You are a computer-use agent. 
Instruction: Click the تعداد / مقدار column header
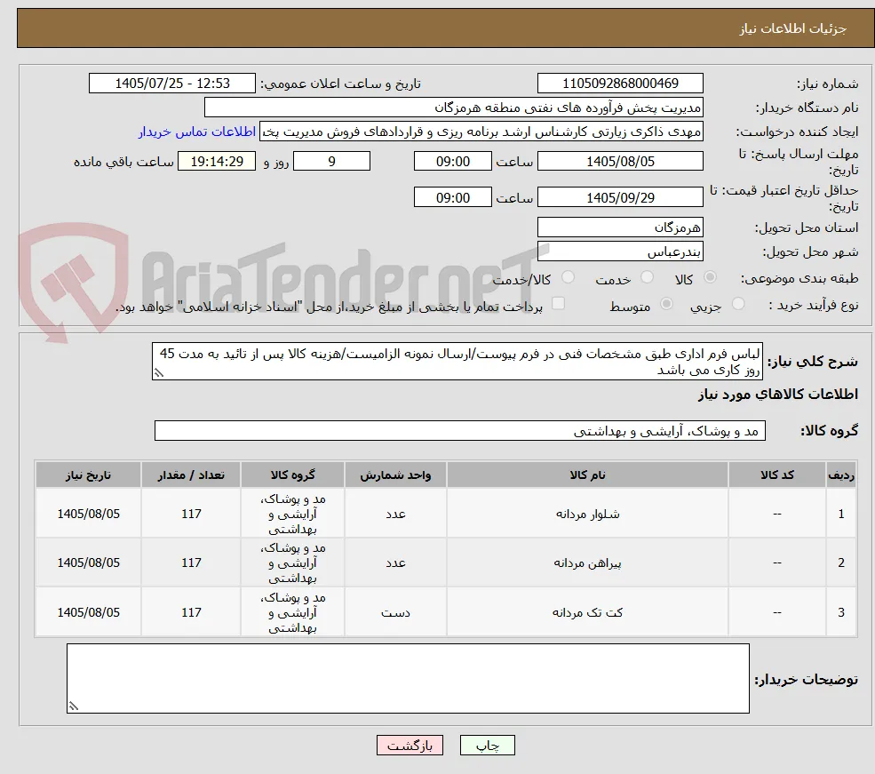[x=191, y=475]
